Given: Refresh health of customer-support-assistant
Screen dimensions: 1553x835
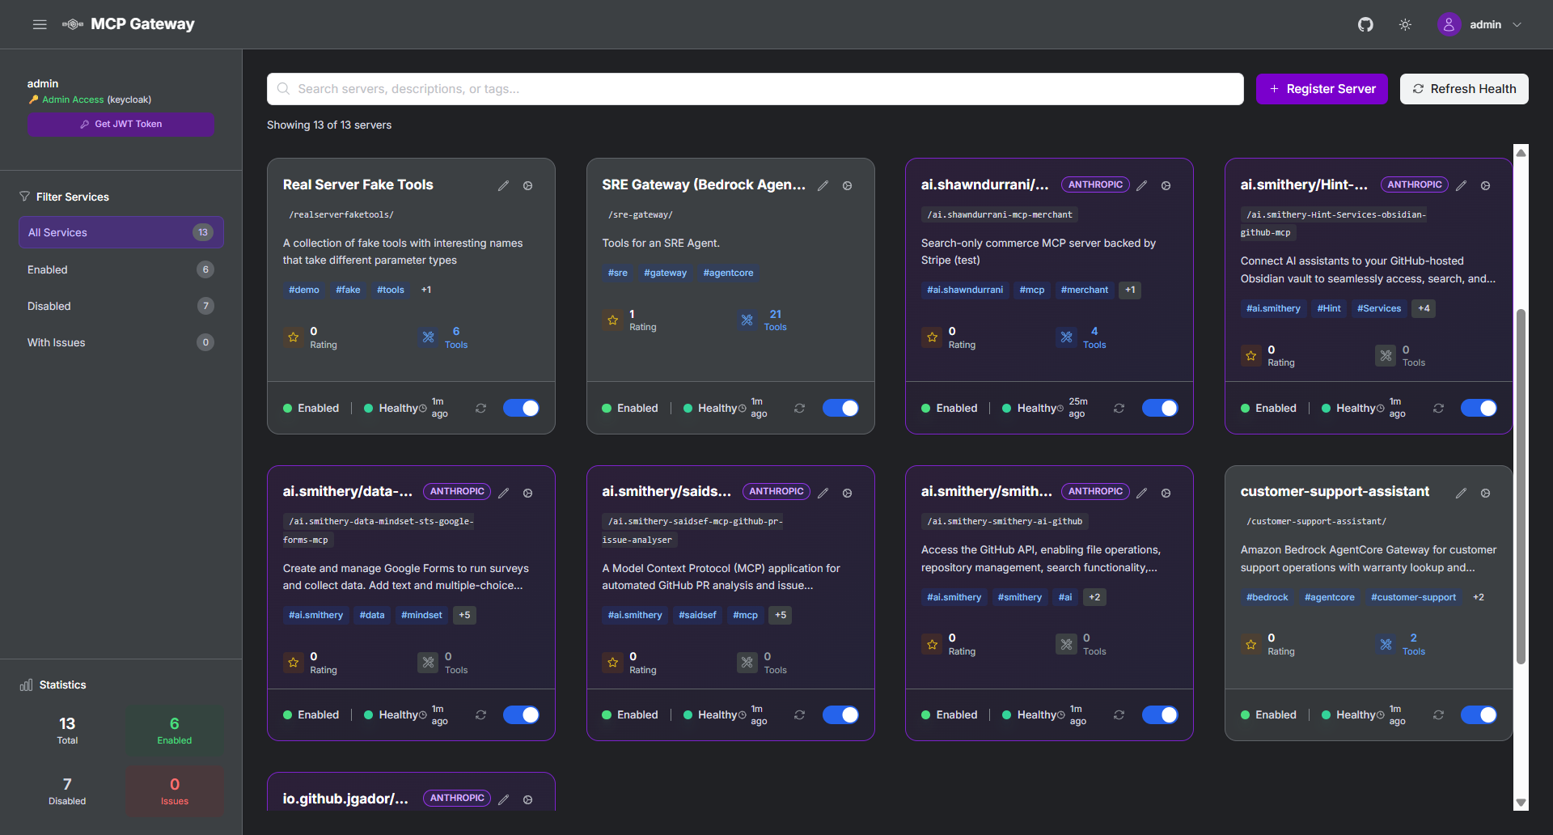Looking at the screenshot, I should click(1438, 715).
